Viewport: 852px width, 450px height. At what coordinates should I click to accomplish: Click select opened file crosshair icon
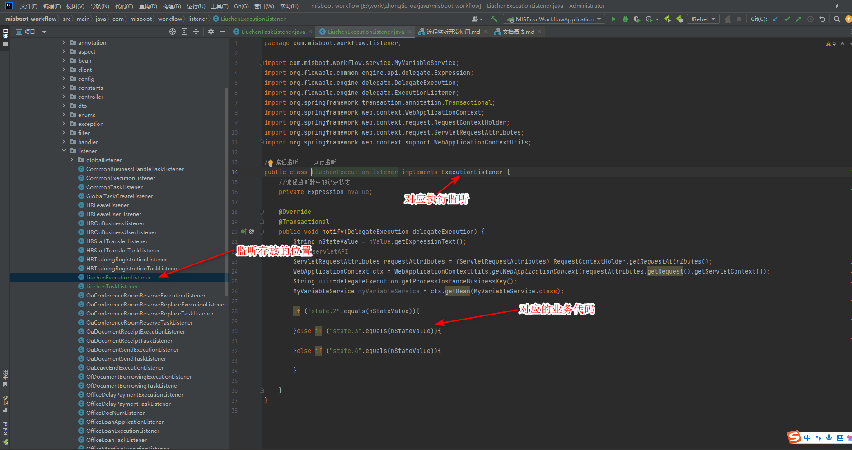(173, 32)
